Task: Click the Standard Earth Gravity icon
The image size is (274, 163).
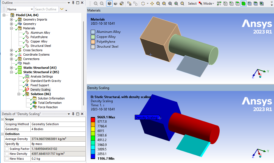Action: coord(27,81)
